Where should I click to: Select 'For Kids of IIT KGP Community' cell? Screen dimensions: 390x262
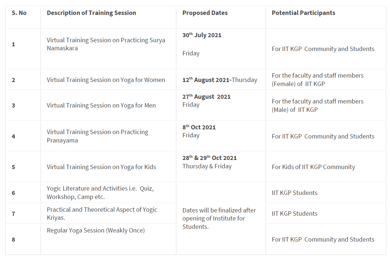[x=313, y=167]
